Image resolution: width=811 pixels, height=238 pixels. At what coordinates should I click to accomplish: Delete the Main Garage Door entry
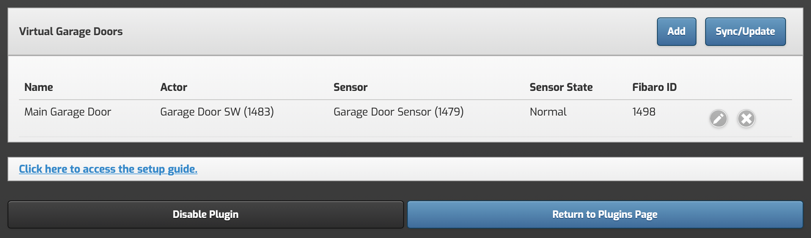tap(746, 119)
